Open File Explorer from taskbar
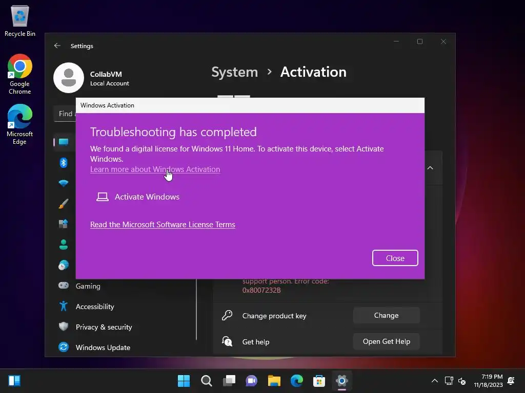Viewport: 525px width, 393px height. click(x=274, y=381)
